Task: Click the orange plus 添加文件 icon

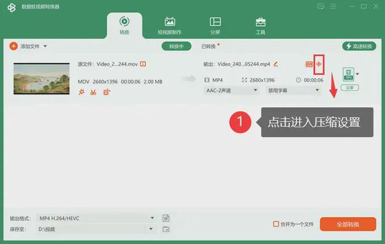Action: coord(13,46)
